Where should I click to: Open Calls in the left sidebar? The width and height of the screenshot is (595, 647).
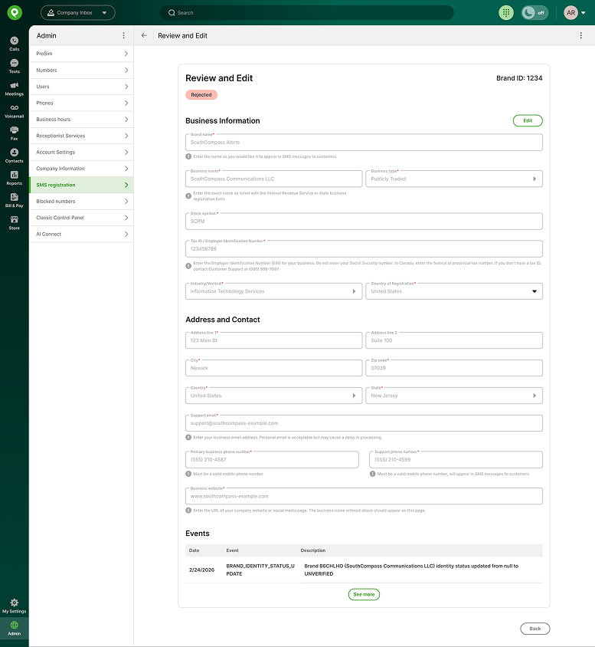14,43
